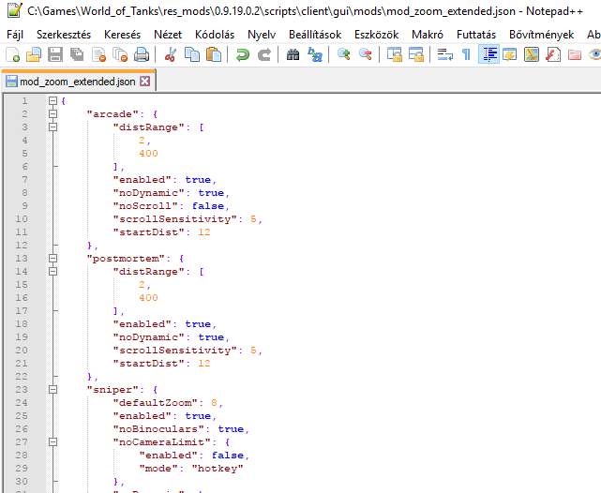Image resolution: width=601 pixels, height=493 pixels.
Task: Open Bővítmények menu
Action: pos(541,35)
